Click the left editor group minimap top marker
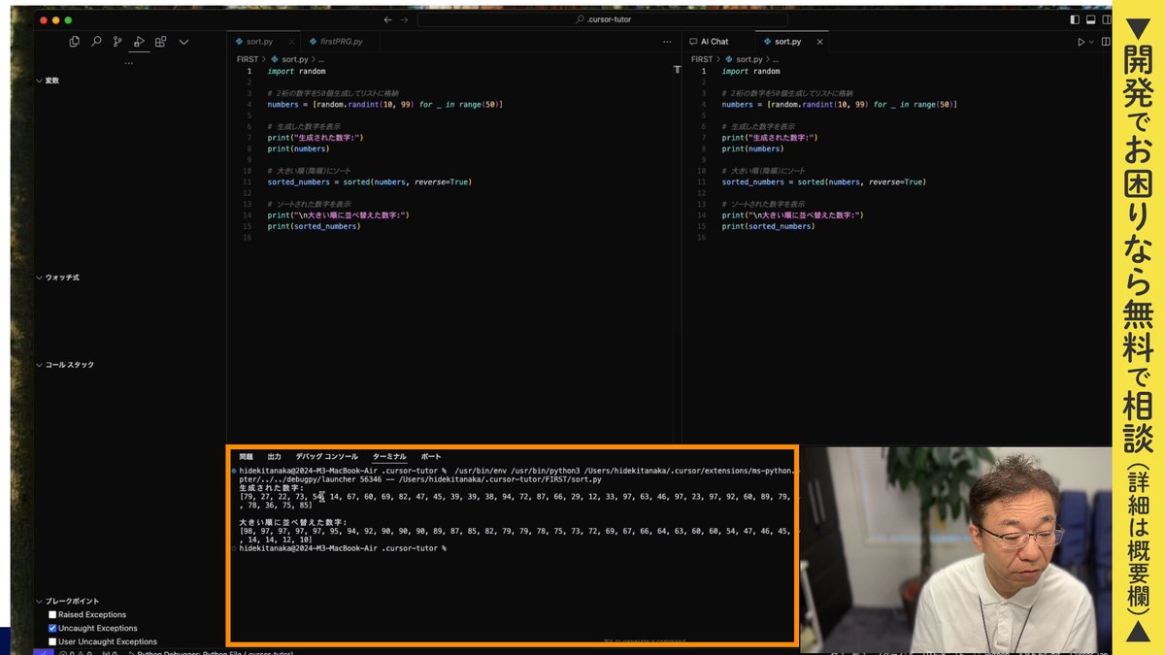The height and width of the screenshot is (655, 1165). [x=676, y=70]
